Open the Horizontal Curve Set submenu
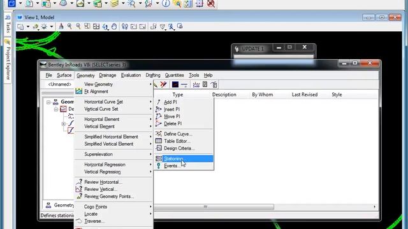The width and height of the screenshot is (408, 229). click(x=113, y=102)
